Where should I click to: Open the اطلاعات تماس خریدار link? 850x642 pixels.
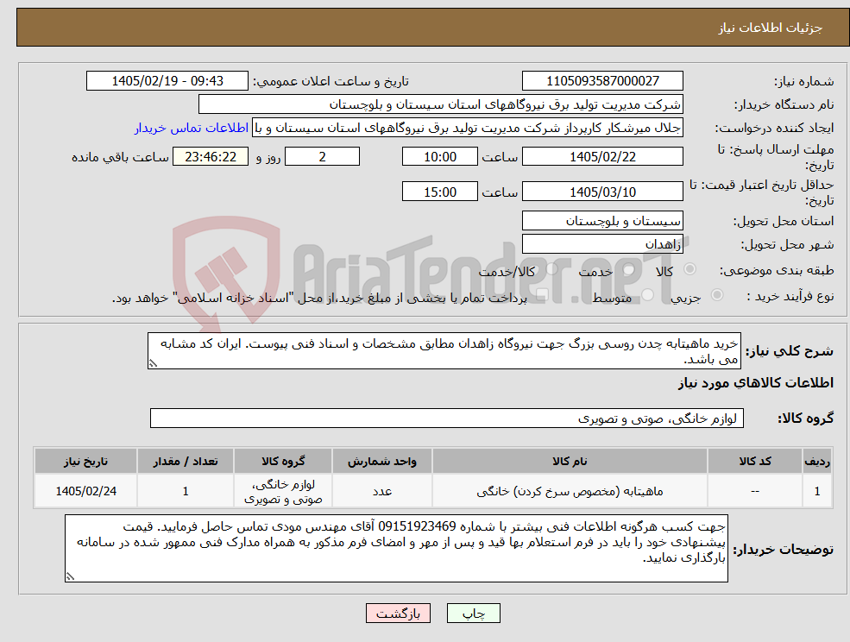192,128
